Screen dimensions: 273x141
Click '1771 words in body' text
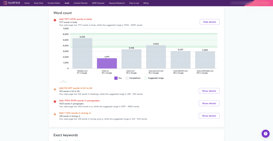pos(68,22)
